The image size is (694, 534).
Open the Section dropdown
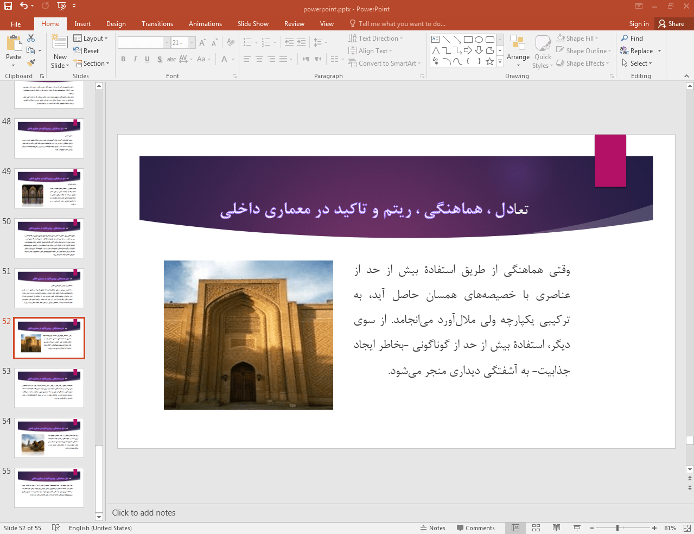(92, 63)
